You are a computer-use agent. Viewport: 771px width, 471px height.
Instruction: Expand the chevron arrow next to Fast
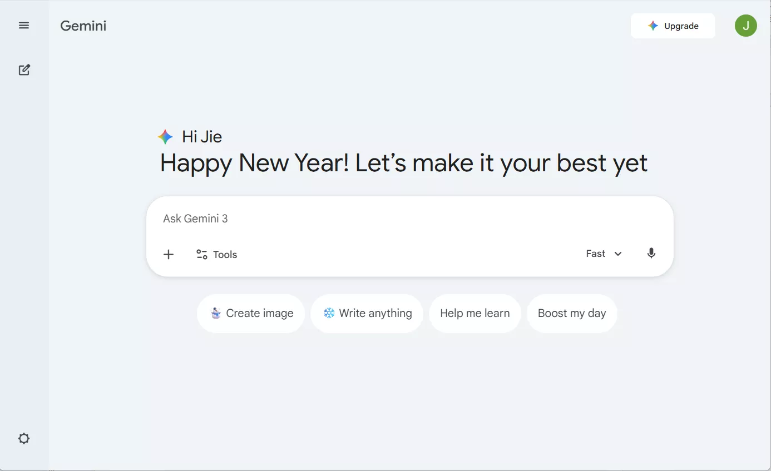(618, 254)
